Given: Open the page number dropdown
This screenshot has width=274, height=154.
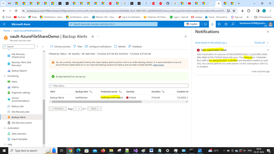Looking at the screenshot, I should click(x=78, y=109).
